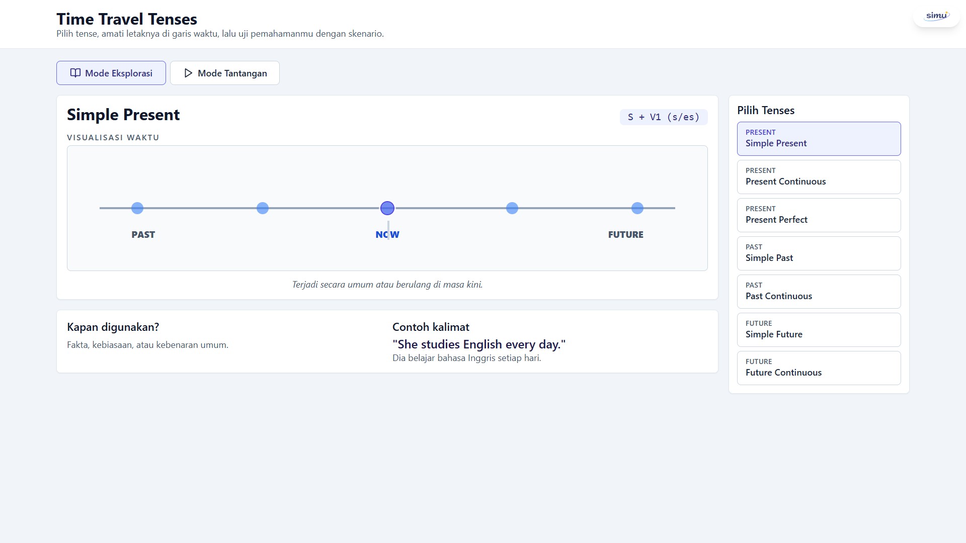Choose Present Continuous from tense list
Image resolution: width=966 pixels, height=543 pixels.
(819, 177)
